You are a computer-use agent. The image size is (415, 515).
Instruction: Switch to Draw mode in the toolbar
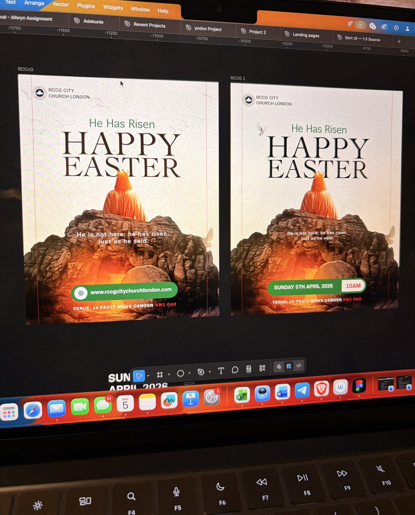[279, 367]
